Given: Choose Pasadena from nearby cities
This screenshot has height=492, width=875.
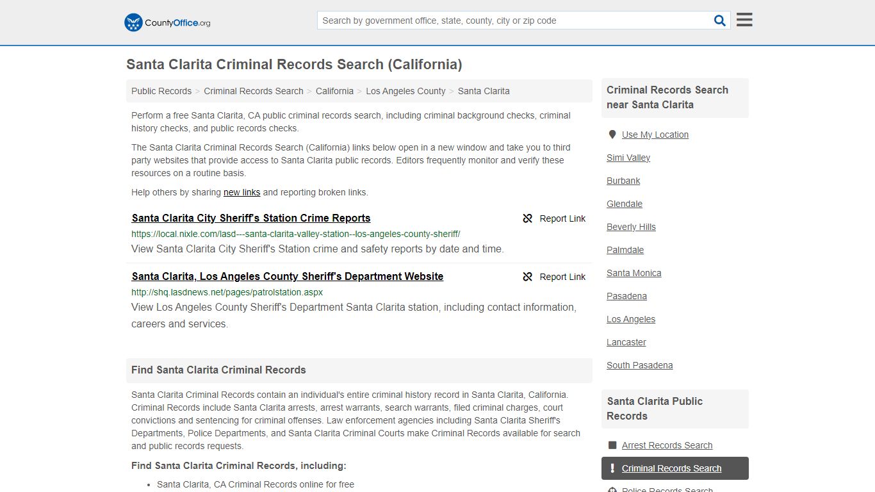Looking at the screenshot, I should pos(626,296).
